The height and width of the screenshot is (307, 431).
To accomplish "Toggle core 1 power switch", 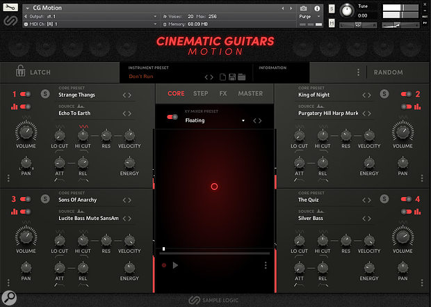I will (x=26, y=94).
